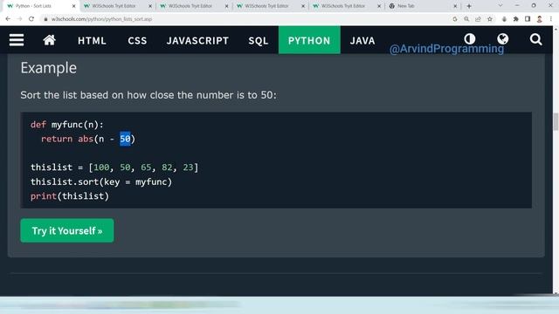Click the site lock icon in address bar
The height and width of the screenshot is (314, 559).
coord(45,19)
